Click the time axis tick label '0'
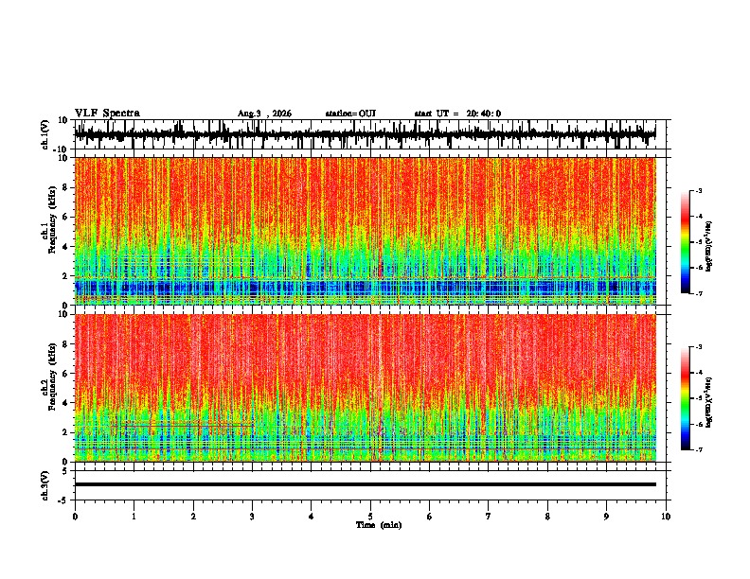This screenshot has height=579, width=750. (75, 517)
